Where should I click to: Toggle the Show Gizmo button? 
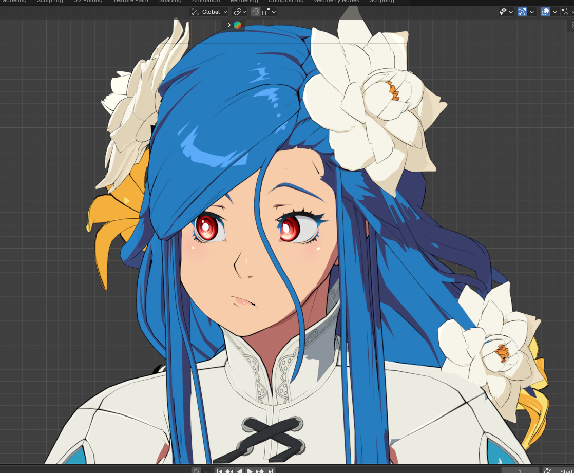pos(522,12)
